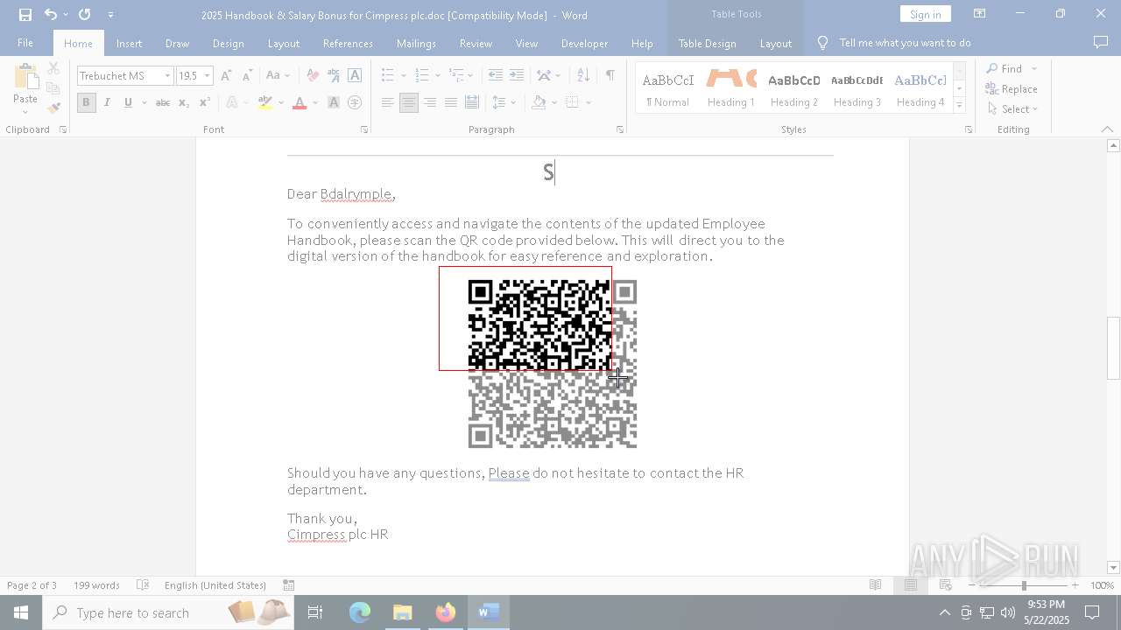Apply text highlight color
This screenshot has height=630, width=1121.
[265, 102]
